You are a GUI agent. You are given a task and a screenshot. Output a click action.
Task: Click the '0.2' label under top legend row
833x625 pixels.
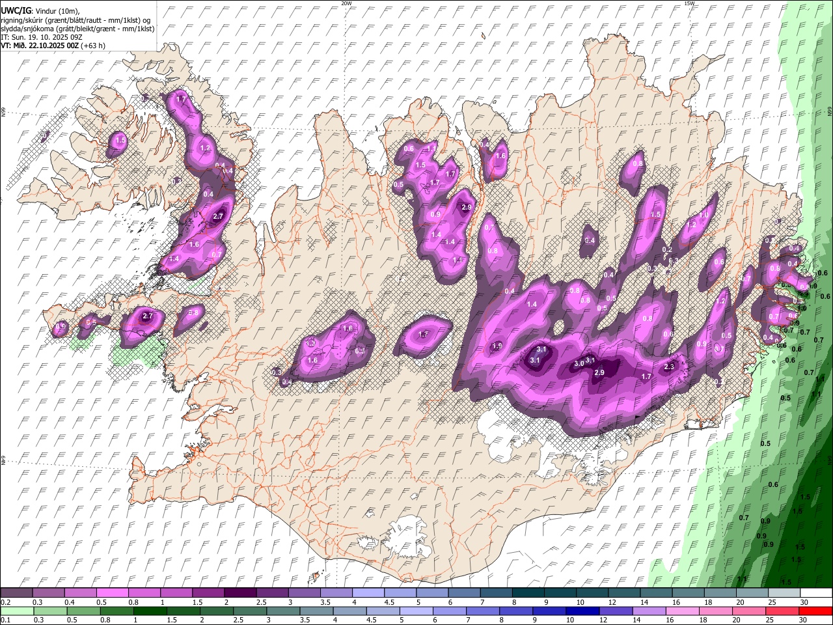coord(5,602)
